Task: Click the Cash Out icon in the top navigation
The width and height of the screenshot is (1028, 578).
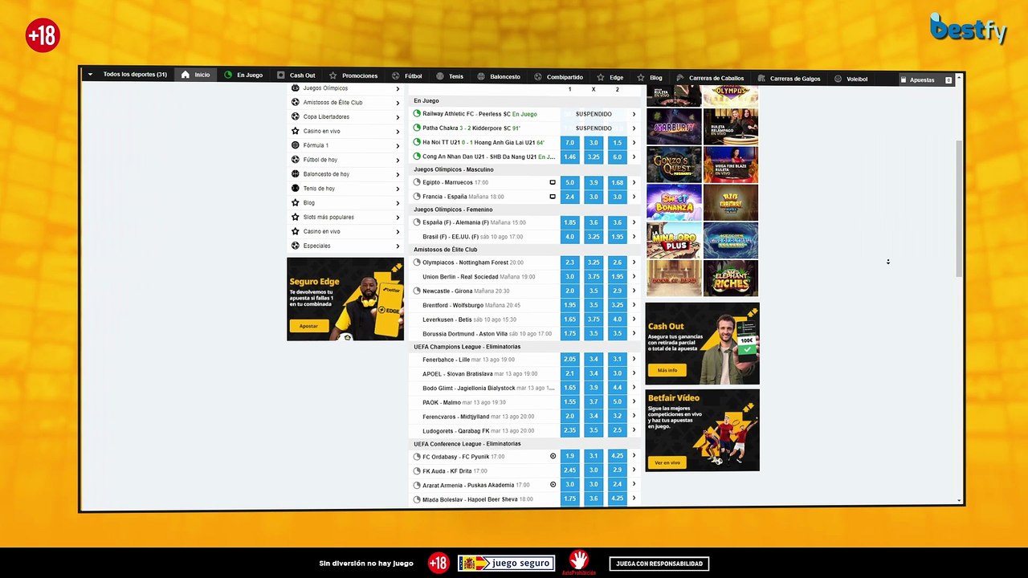Action: tap(281, 75)
